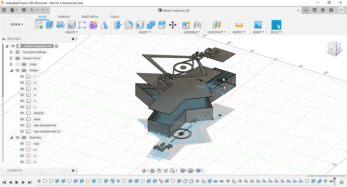Open the MODIFY dropdown menu

(145, 32)
